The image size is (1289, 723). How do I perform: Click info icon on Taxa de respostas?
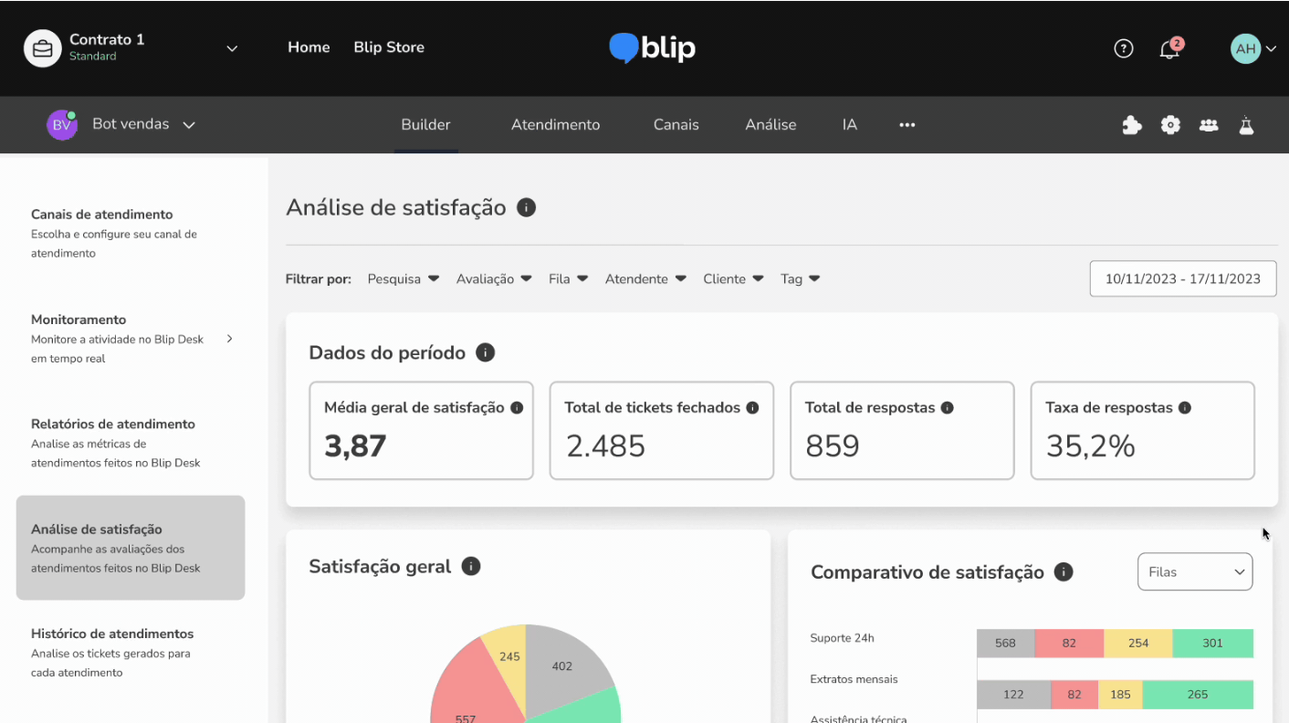tap(1185, 408)
